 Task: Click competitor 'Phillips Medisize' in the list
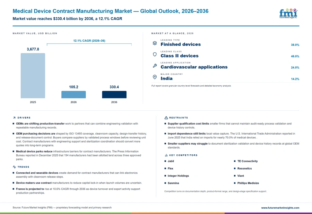coord(248,183)
